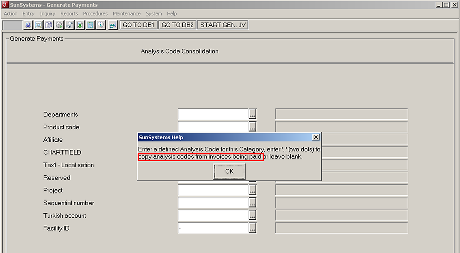Open the Action menu
The height and width of the screenshot is (253, 460).
pyautogui.click(x=11, y=14)
